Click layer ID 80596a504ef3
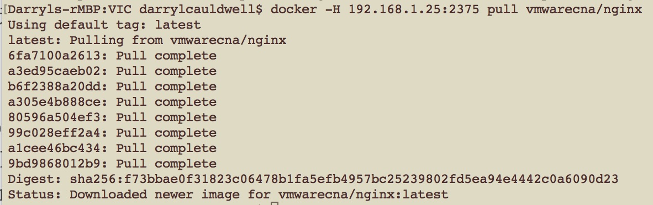Viewport: 653px width, 205px height. point(54,117)
